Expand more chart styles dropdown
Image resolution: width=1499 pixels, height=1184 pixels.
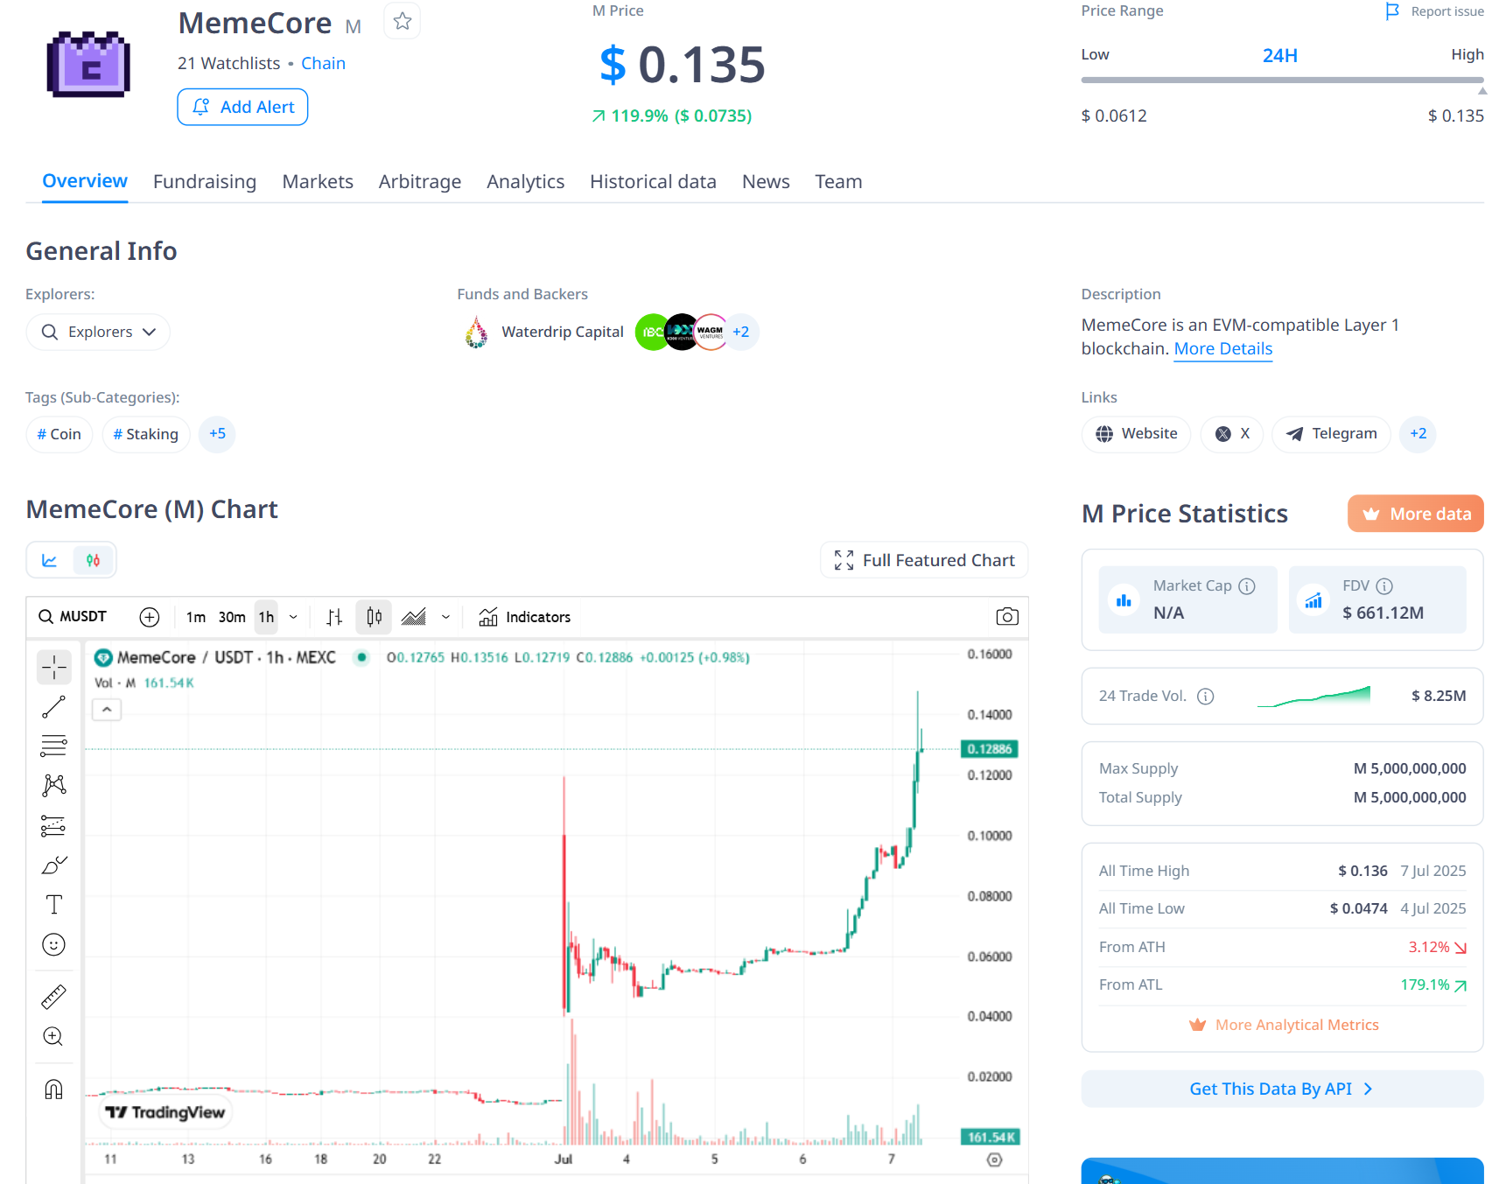click(x=445, y=617)
